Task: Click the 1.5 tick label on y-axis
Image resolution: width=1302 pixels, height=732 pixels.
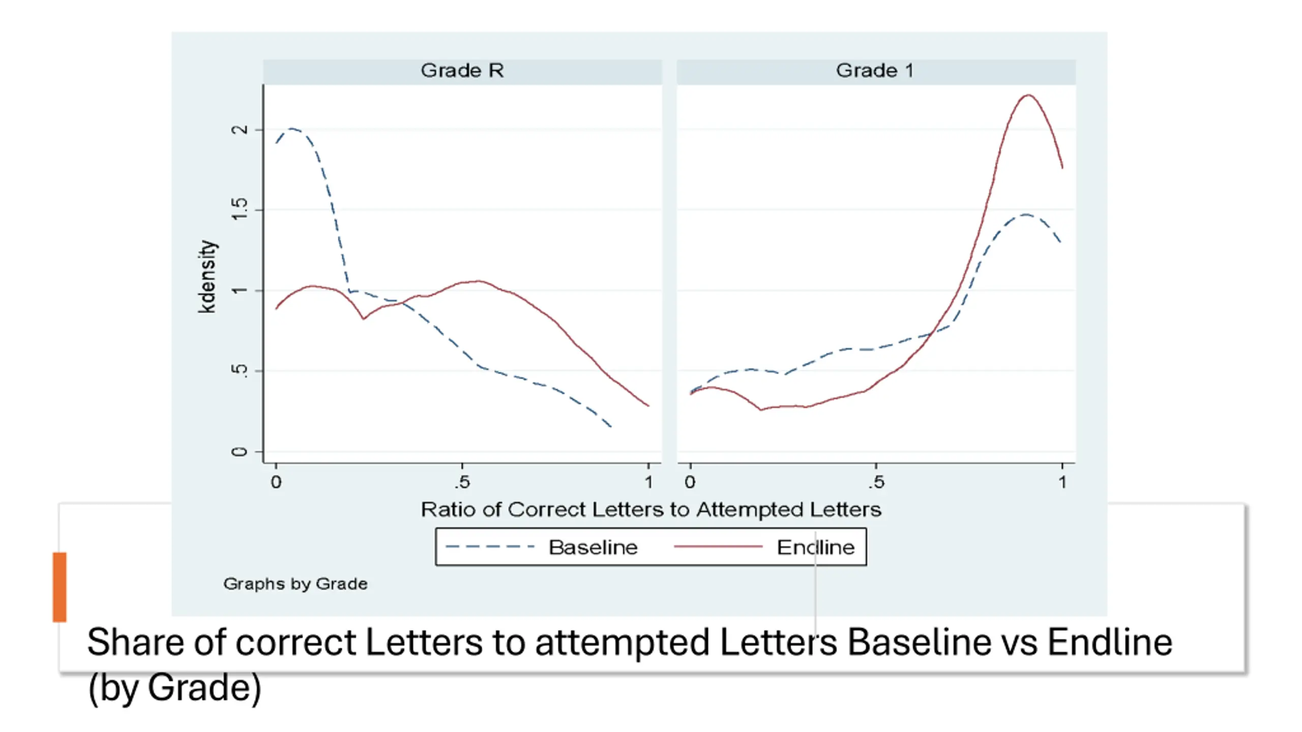Action: point(239,209)
